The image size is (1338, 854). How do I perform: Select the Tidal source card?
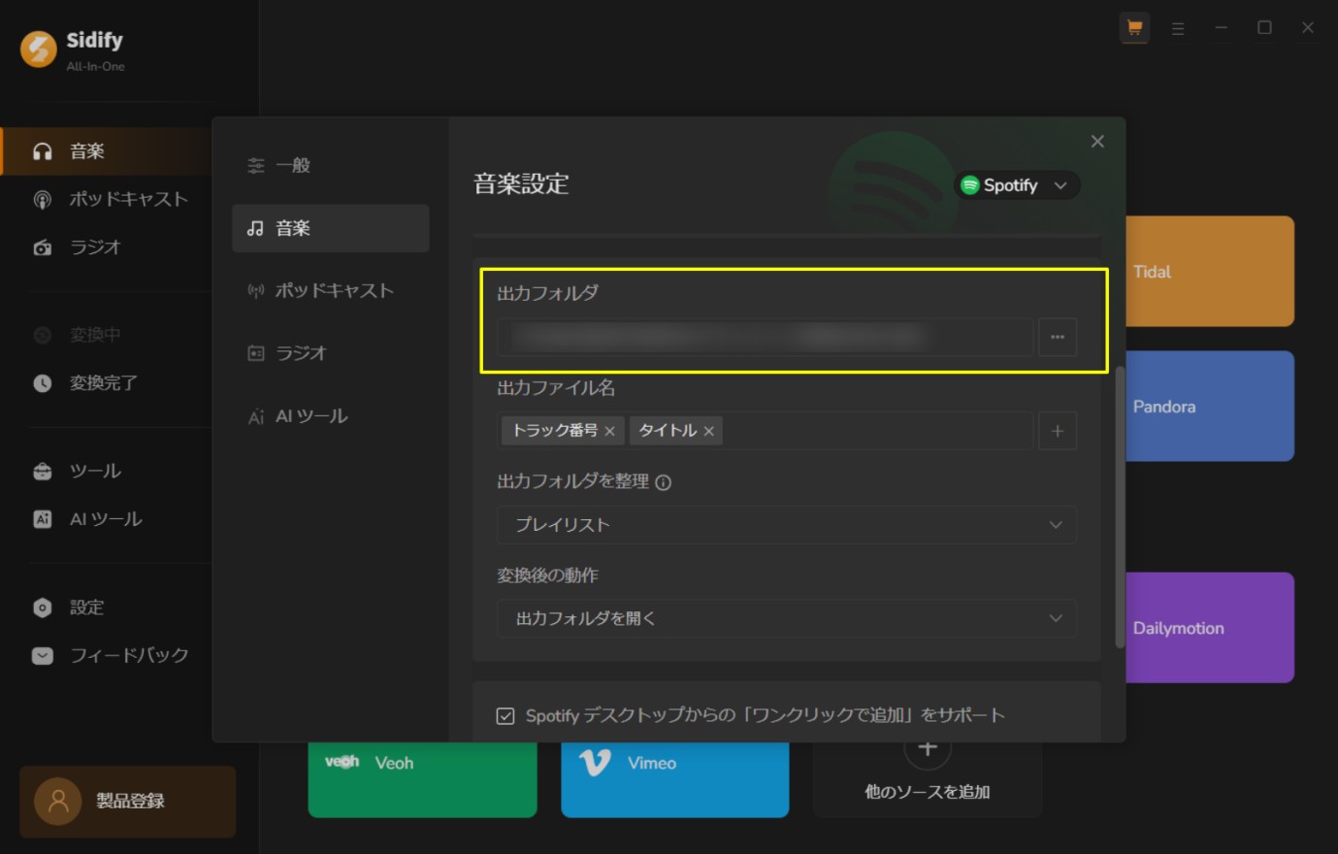pyautogui.click(x=1210, y=272)
